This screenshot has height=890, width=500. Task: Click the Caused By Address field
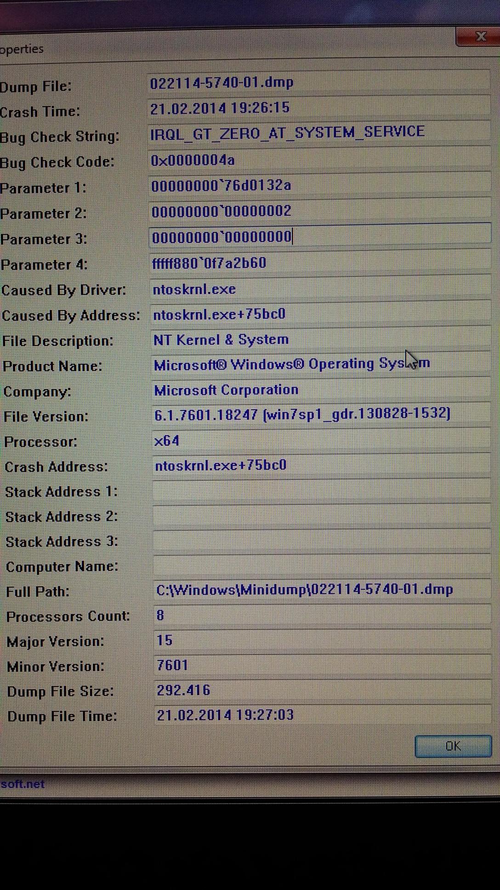pyautogui.click(x=321, y=314)
